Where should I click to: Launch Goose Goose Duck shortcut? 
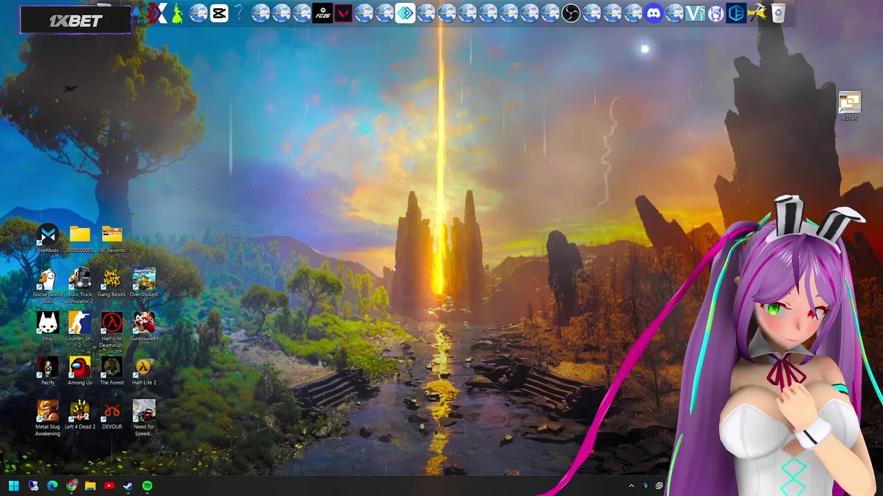point(48,286)
